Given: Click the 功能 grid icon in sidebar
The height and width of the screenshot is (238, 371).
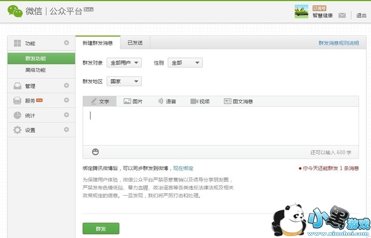Looking at the screenshot, I should click(x=17, y=43).
